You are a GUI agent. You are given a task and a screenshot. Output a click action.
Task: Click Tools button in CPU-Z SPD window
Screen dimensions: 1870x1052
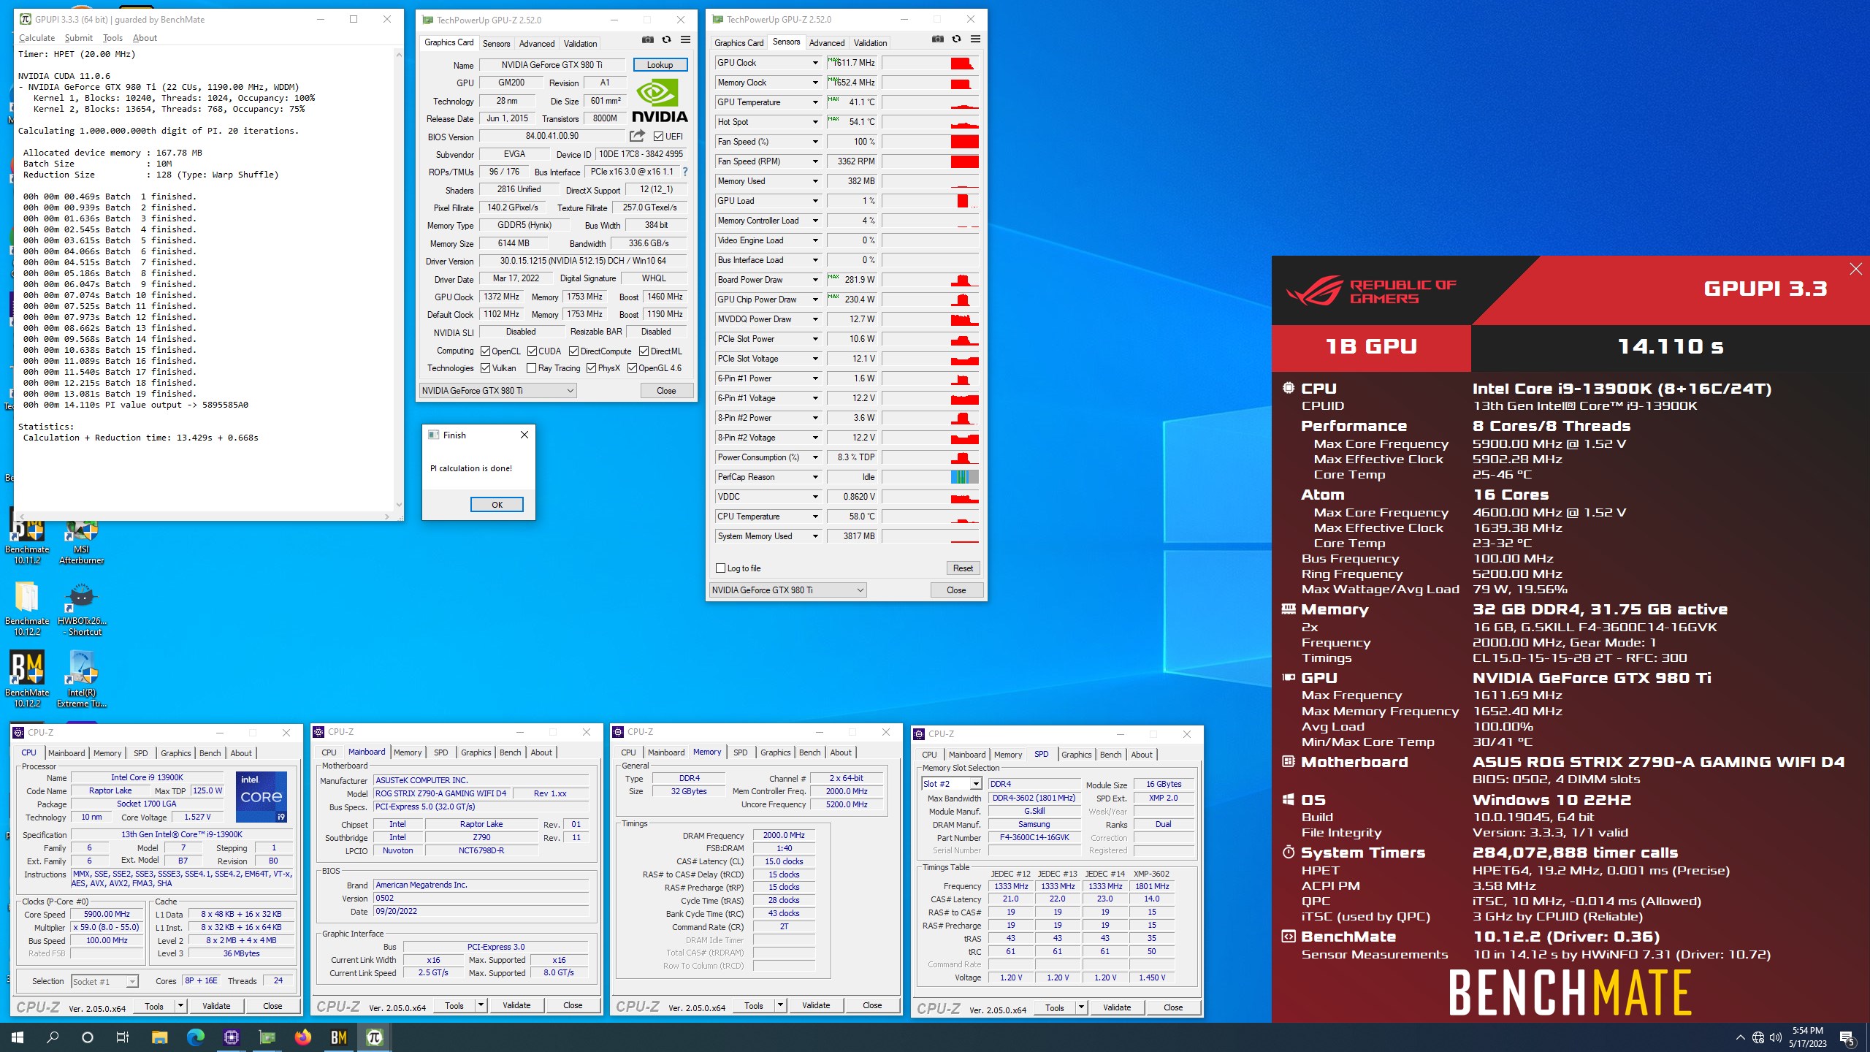click(1054, 1007)
